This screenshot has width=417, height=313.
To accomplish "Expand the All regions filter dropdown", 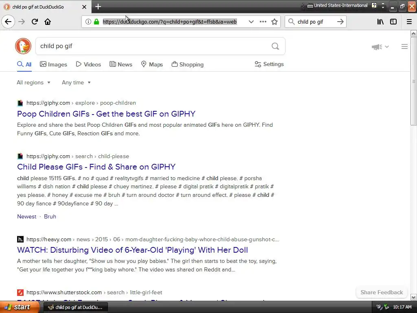I will (33, 82).
